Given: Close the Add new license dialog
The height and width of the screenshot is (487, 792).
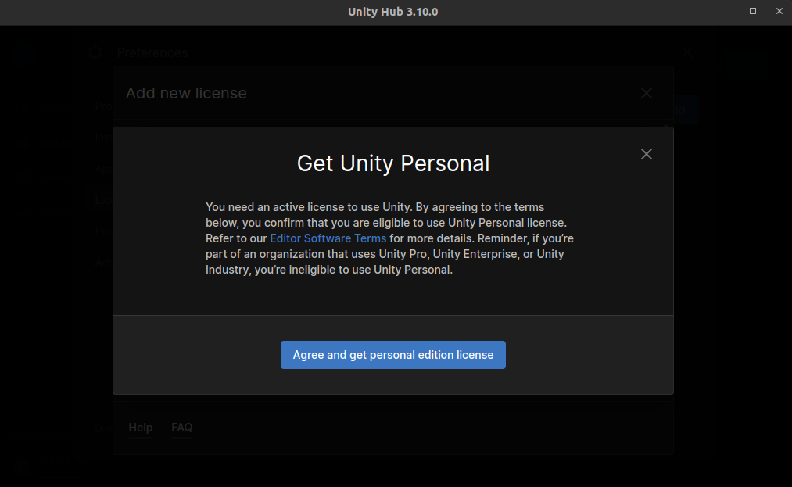Looking at the screenshot, I should point(647,93).
